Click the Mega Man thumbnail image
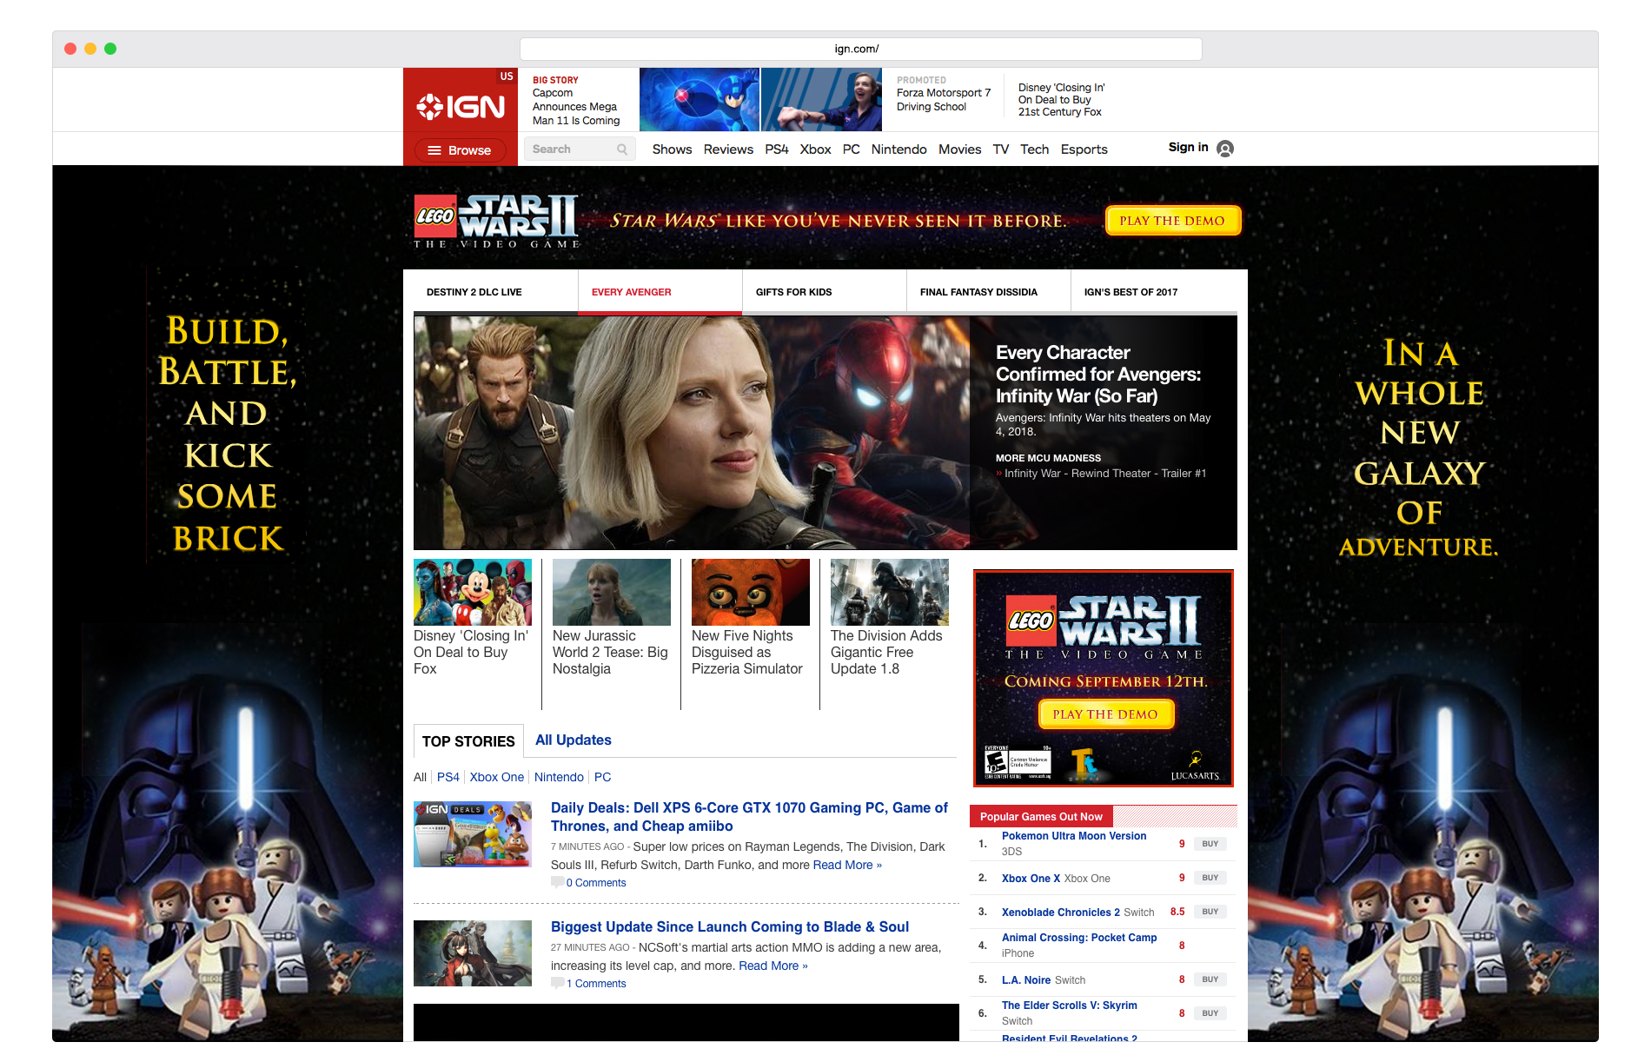This screenshot has height=1062, width=1651. coord(700,100)
